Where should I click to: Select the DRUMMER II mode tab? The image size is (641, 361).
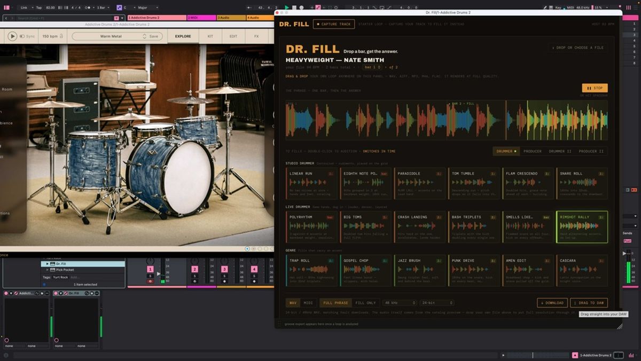click(560, 151)
